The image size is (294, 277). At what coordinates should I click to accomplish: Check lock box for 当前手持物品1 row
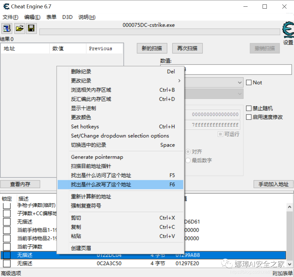[x=7, y=230]
